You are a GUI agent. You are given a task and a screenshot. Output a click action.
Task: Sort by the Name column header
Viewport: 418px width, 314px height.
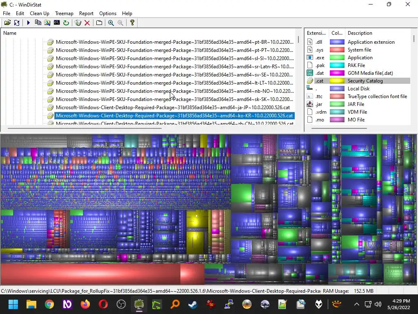10,33
